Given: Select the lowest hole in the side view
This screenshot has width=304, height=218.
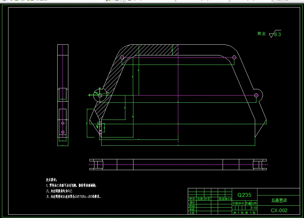Looking at the screenshot, I should pos(63,132).
